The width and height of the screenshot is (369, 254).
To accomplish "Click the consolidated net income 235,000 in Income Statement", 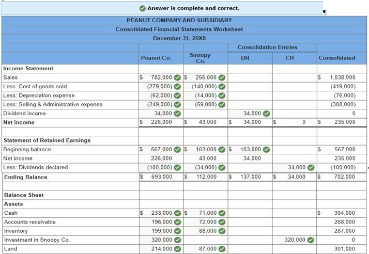I will coord(345,122).
